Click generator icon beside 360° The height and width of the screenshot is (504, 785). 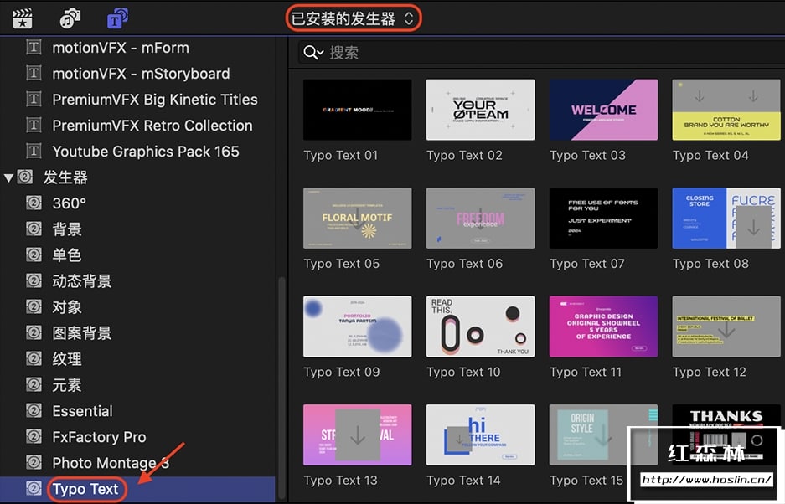tap(34, 203)
